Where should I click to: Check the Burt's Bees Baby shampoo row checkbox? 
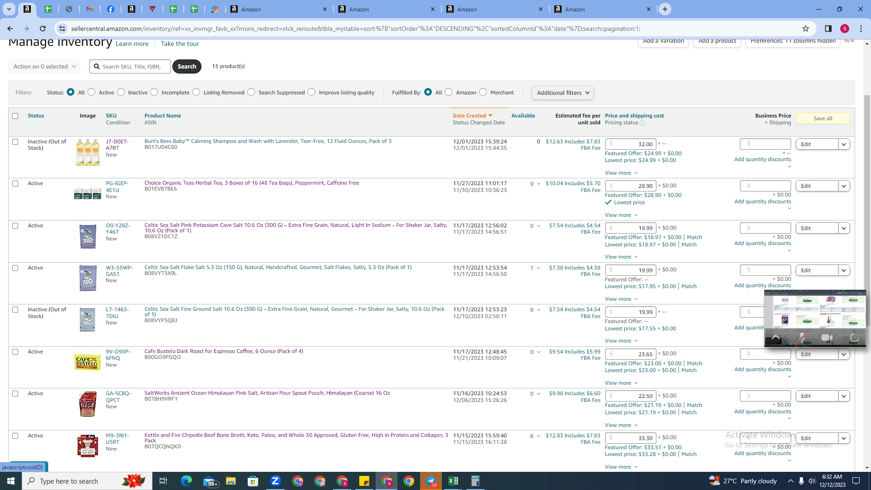[15, 142]
